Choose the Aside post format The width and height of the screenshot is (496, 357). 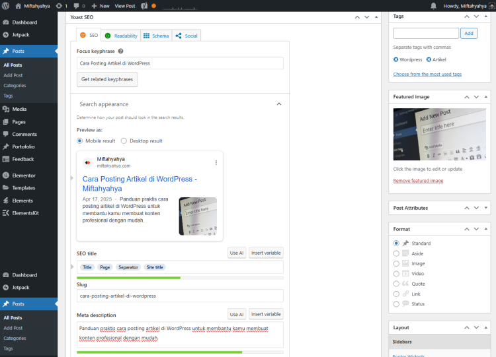396,253
